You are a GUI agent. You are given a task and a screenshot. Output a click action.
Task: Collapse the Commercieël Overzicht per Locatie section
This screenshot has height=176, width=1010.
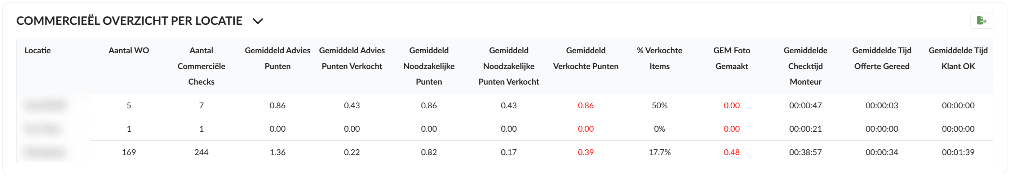point(258,21)
